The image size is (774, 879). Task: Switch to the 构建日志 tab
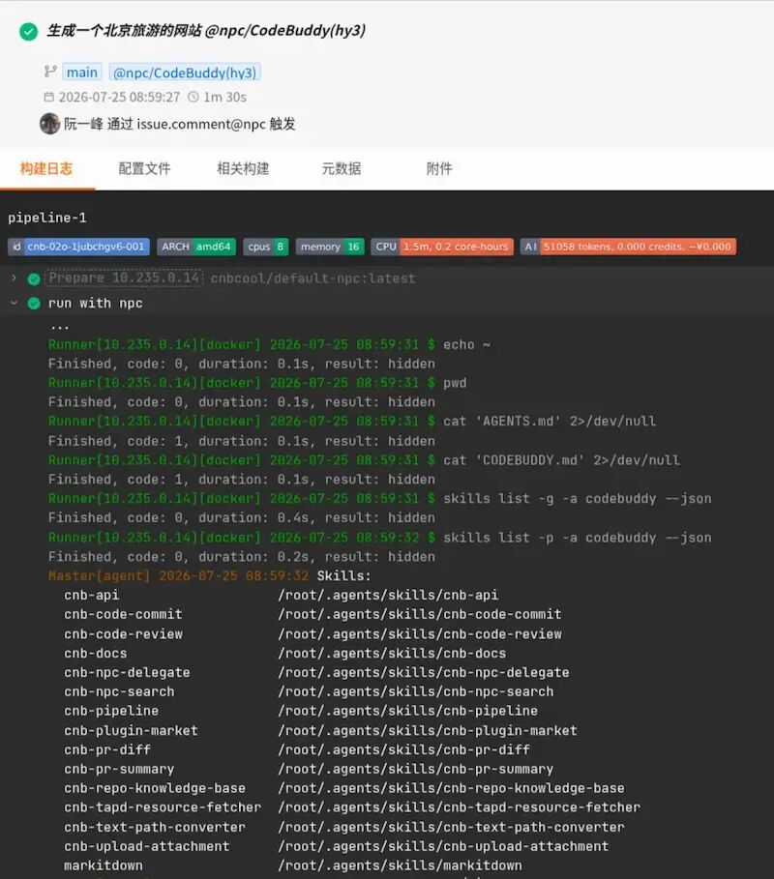[x=46, y=168]
